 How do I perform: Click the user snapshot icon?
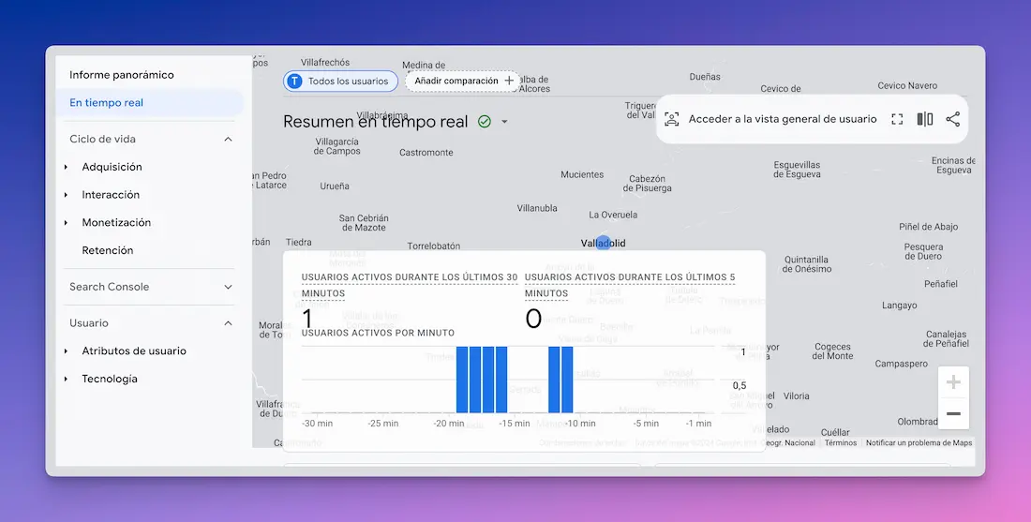pyautogui.click(x=671, y=119)
